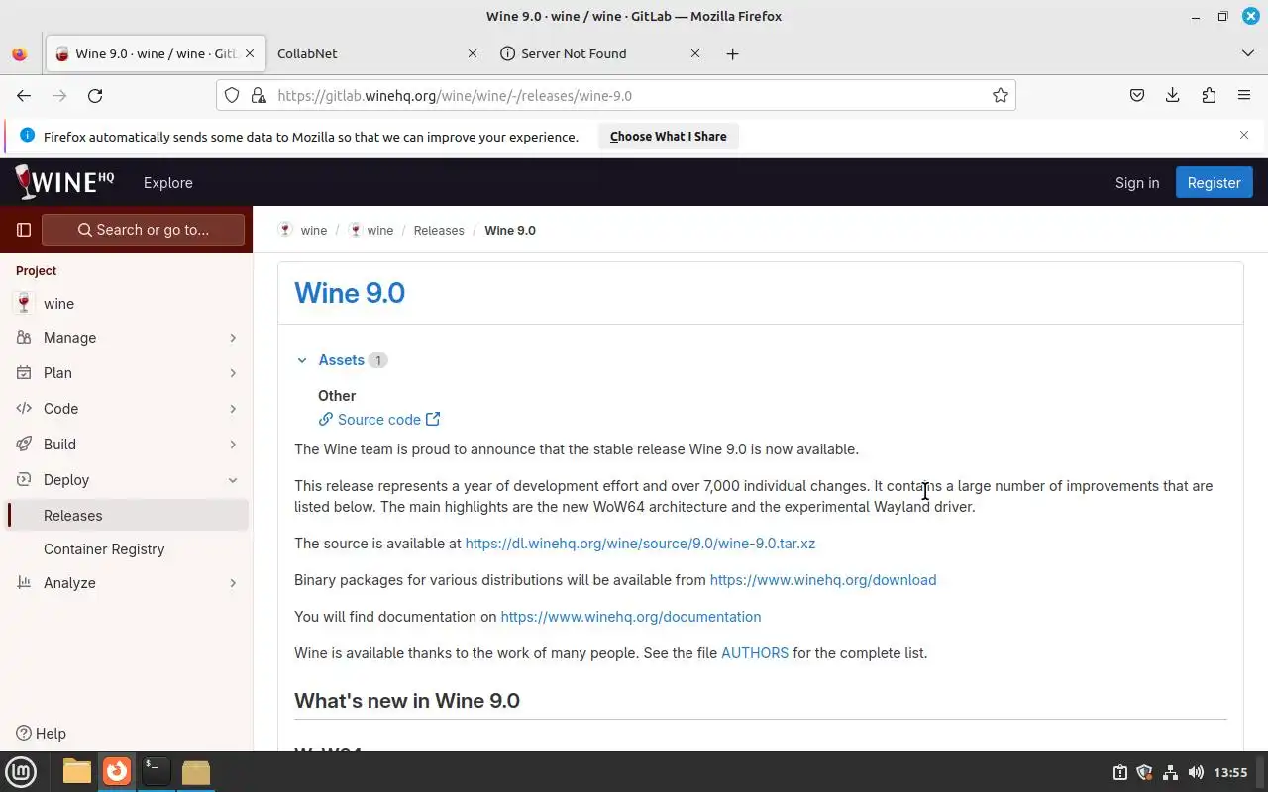Dismiss the Firefox data notification bar
The image size is (1268, 792).
(1244, 135)
